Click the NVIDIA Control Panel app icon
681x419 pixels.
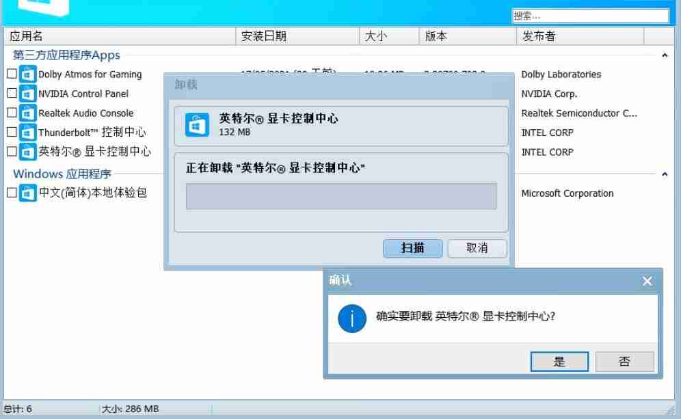28,94
